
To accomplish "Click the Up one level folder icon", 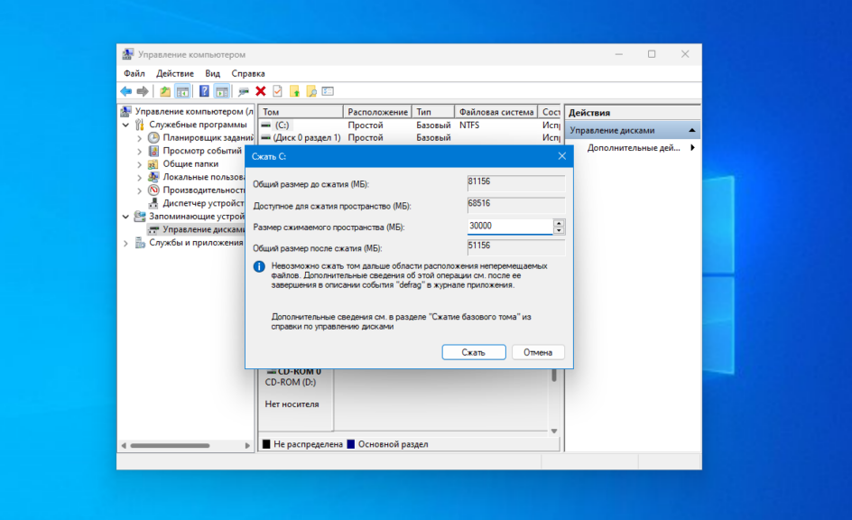I will (165, 91).
